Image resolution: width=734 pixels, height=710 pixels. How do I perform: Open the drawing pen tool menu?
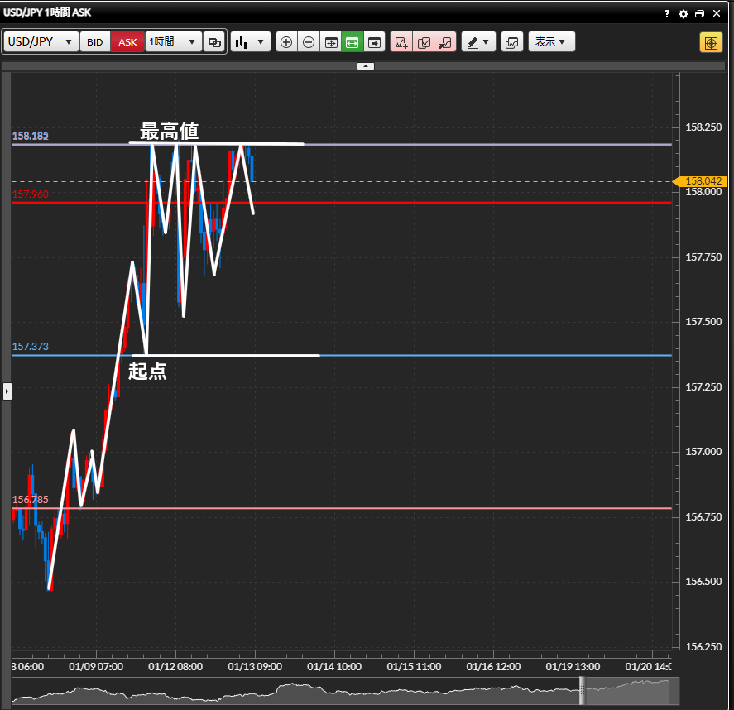pyautogui.click(x=477, y=42)
